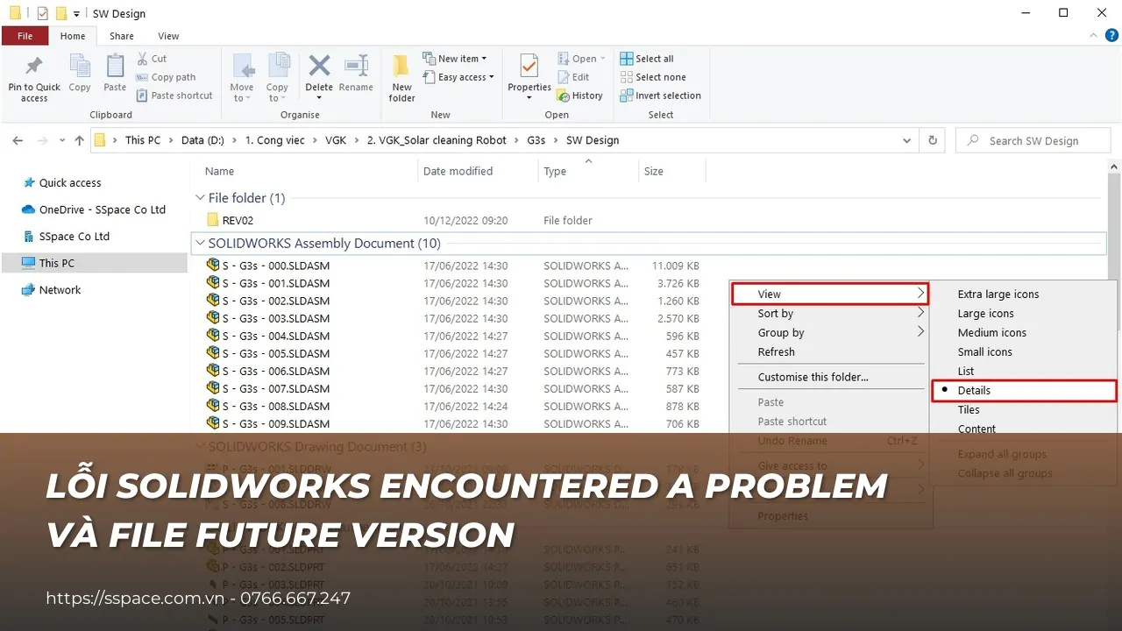This screenshot has height=631, width=1122.
Task: Choose Details view radio option
Action: click(1025, 391)
